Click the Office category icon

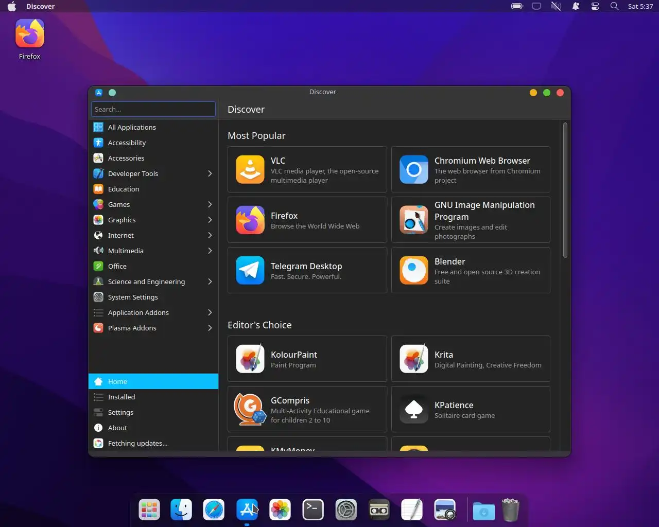pyautogui.click(x=98, y=266)
